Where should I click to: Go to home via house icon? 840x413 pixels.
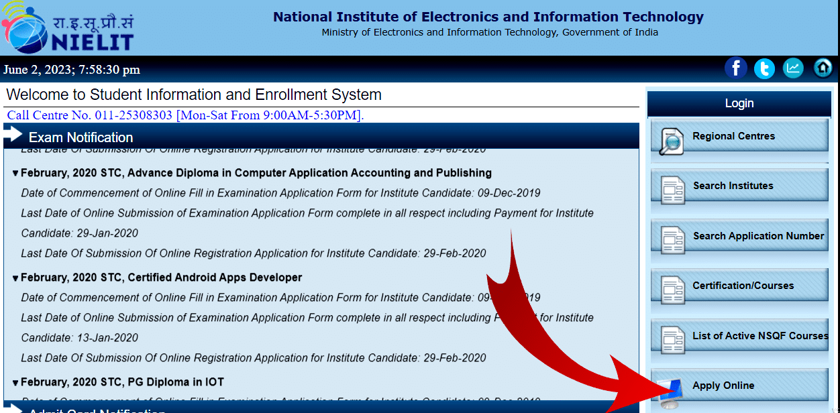[x=823, y=68]
